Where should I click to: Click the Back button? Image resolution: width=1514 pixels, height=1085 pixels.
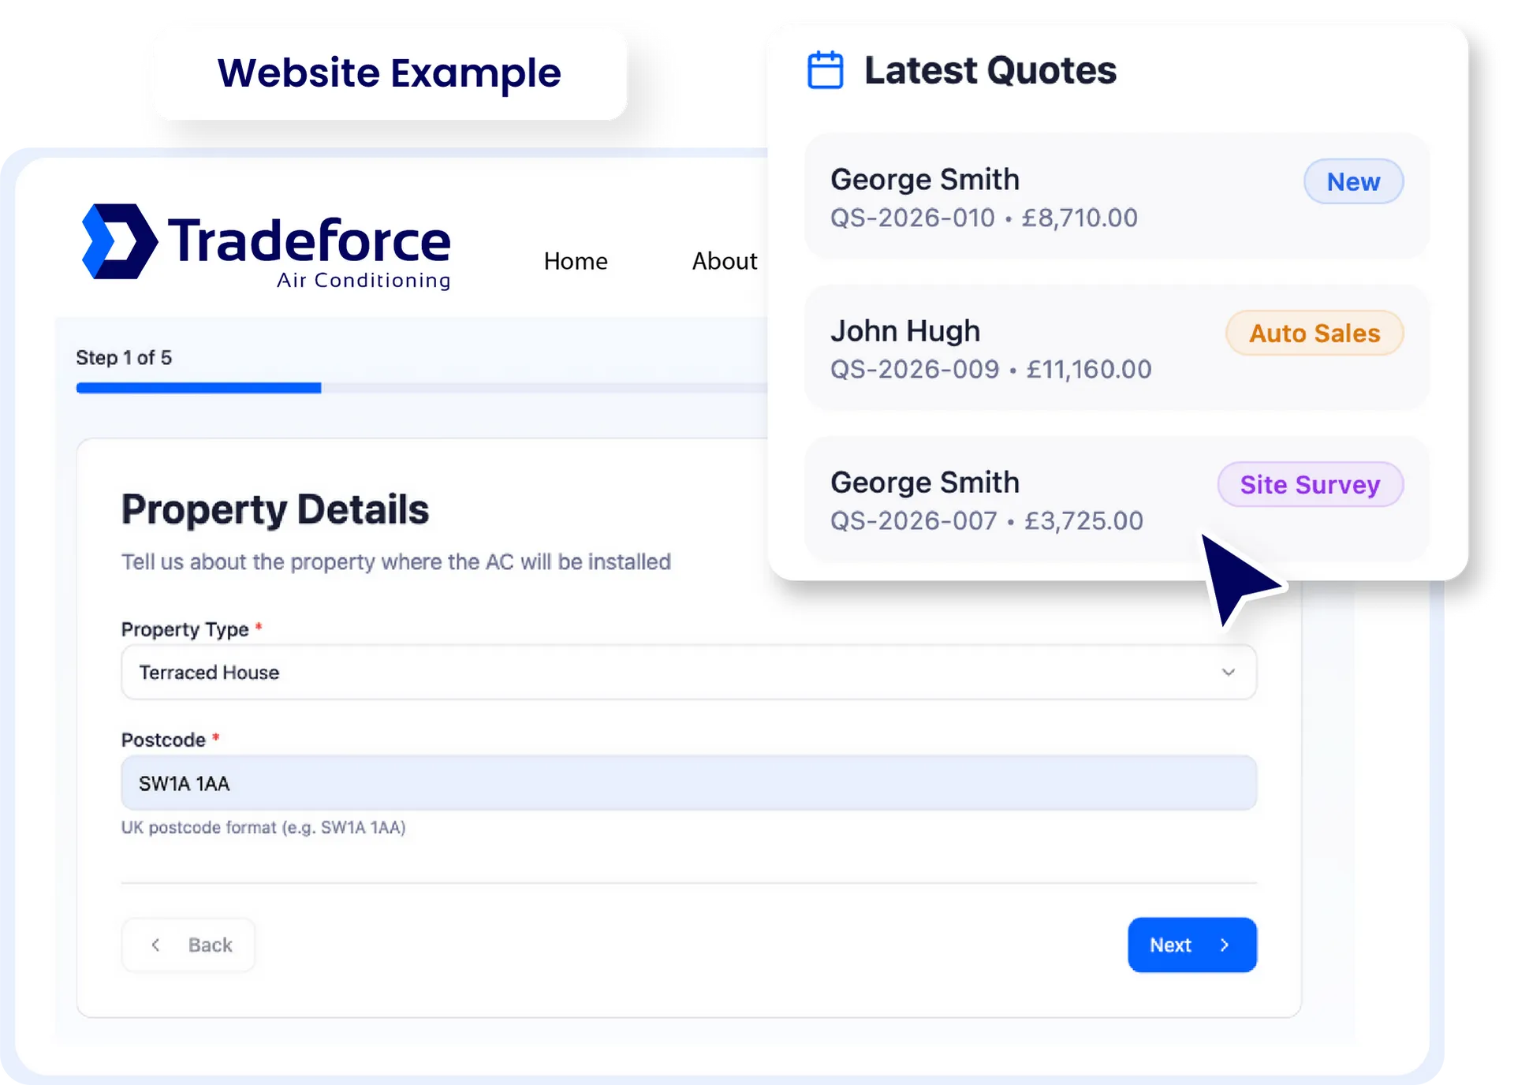point(188,945)
